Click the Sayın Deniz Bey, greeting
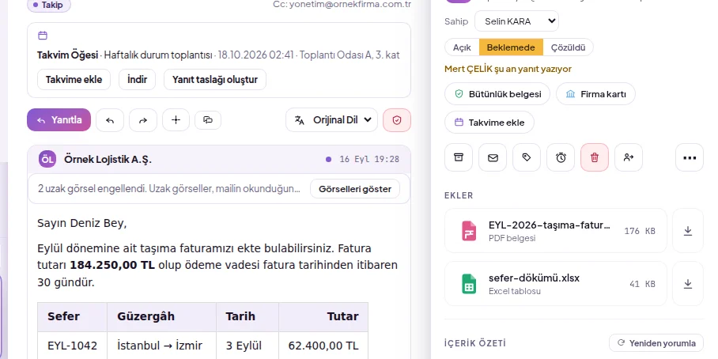Image resolution: width=718 pixels, height=359 pixels. pos(82,224)
